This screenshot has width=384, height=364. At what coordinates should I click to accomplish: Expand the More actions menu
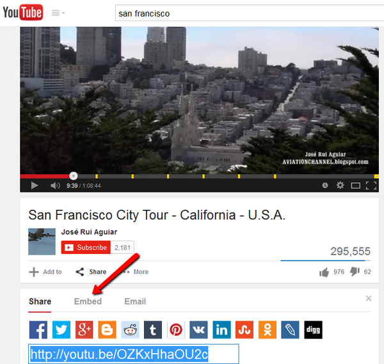pyautogui.click(x=136, y=272)
